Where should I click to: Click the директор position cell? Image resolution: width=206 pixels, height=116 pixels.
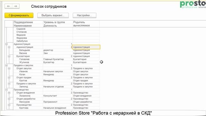58,50
